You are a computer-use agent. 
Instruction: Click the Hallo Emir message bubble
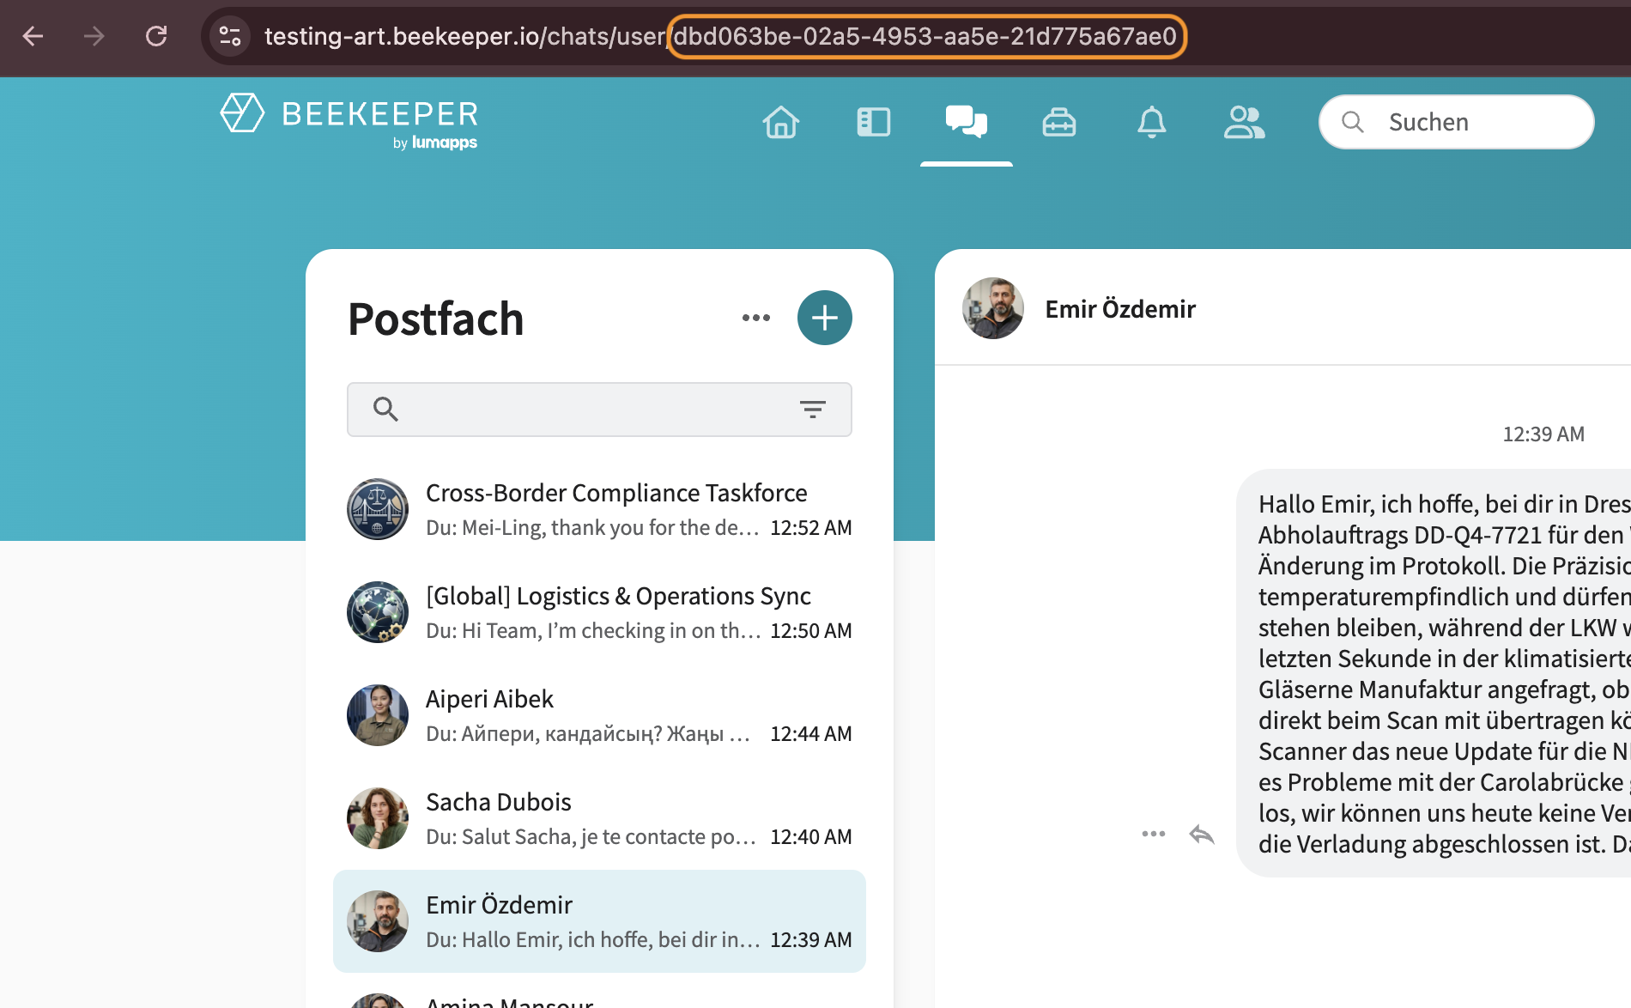pyautogui.click(x=1434, y=673)
